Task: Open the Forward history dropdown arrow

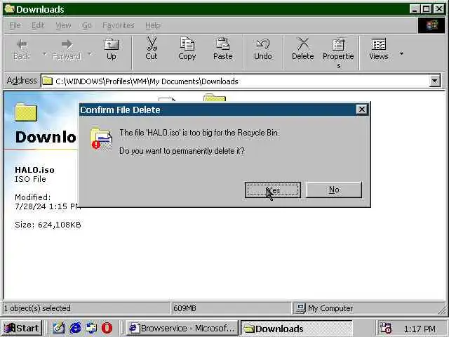Action: click(90, 53)
